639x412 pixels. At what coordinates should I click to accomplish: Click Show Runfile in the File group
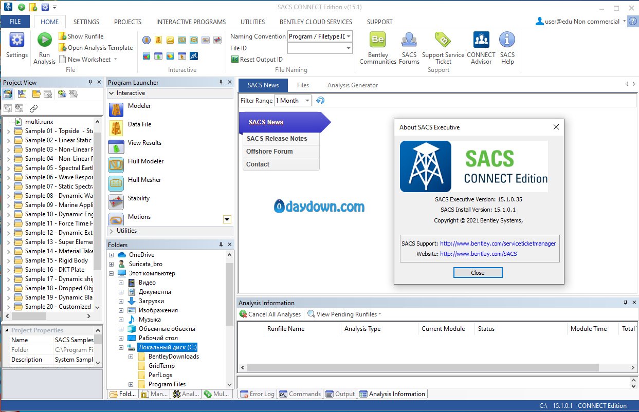tap(81, 36)
